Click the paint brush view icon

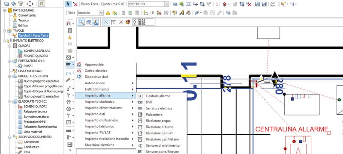(95, 22)
